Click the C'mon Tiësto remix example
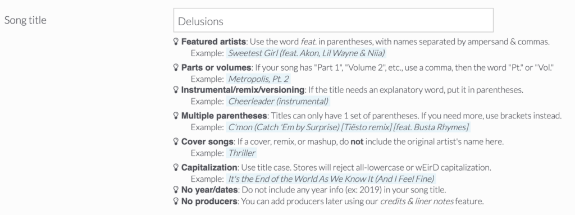Screen dimensions: 575x215 (x=348, y=127)
